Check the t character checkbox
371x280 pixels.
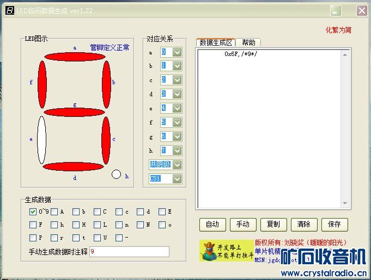[76, 238]
